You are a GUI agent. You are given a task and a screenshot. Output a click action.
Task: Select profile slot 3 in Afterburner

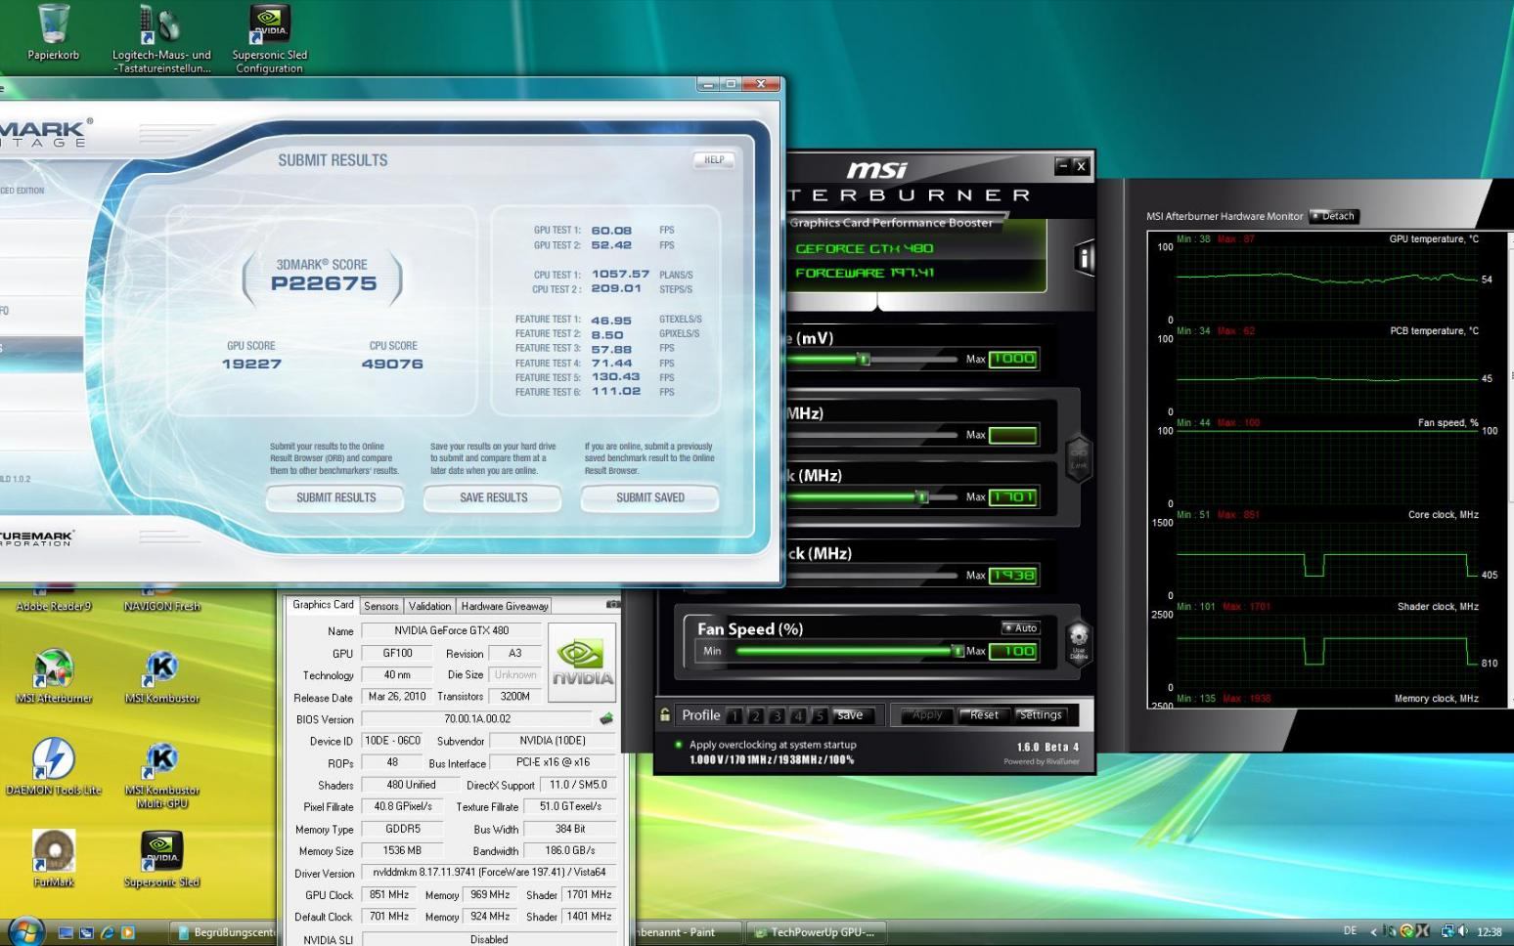coord(777,716)
